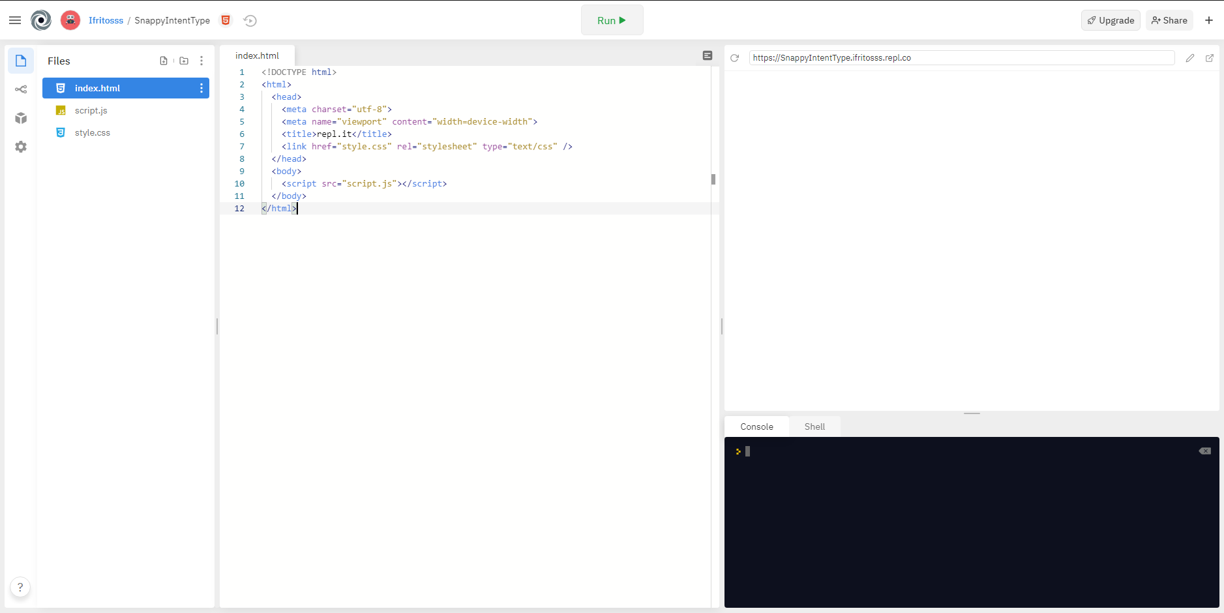
Task: Toggle the editor layout icon
Action: 708,55
